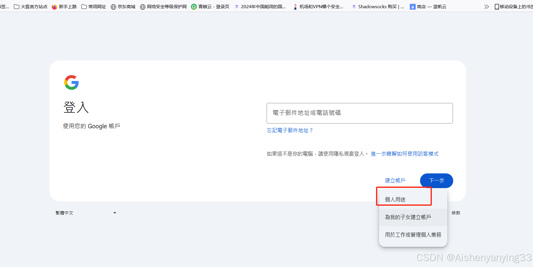Viewport: 533px width, 267px height.
Task: Click the 忘記電子郵件地址？ link
Action: [x=290, y=130]
